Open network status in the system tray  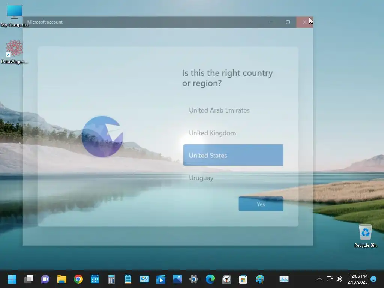coord(330,279)
